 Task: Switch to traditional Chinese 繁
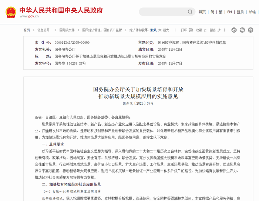point(221,12)
